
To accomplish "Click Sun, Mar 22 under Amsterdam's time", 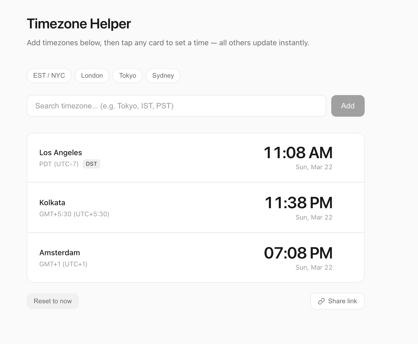I will (314, 267).
